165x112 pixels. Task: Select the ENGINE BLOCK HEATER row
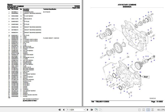(x=30, y=95)
